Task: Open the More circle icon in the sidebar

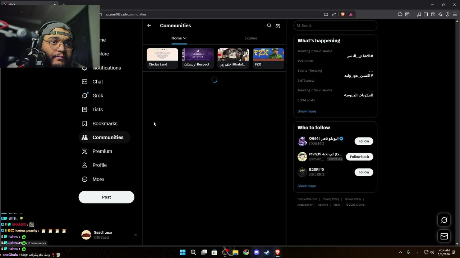Action: [84, 179]
